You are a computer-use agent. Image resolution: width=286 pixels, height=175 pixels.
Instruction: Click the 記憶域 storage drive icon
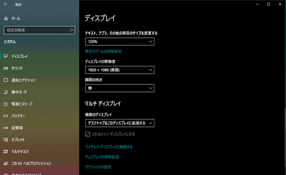(6, 128)
